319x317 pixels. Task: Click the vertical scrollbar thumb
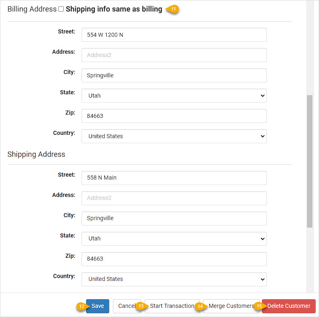click(309, 161)
